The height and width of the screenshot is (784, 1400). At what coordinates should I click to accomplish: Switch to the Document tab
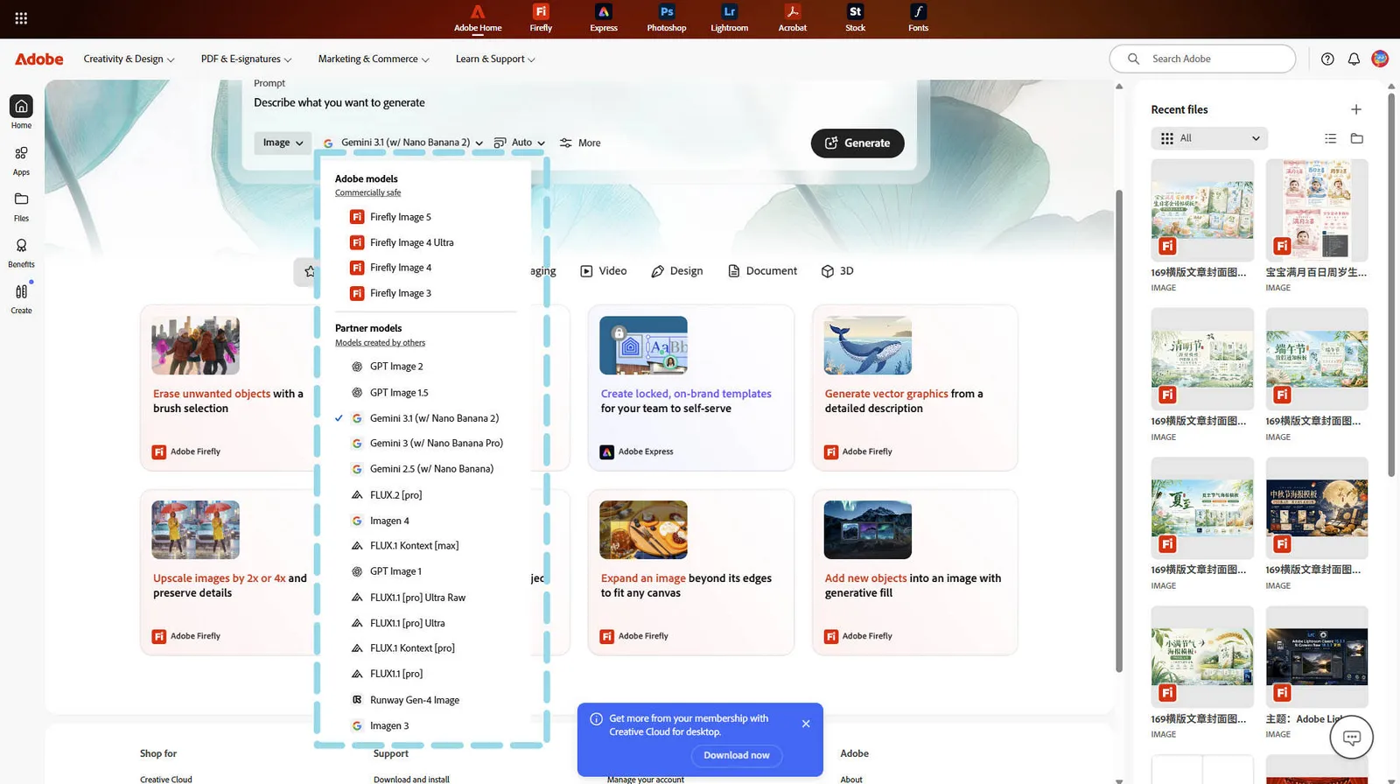(x=762, y=271)
